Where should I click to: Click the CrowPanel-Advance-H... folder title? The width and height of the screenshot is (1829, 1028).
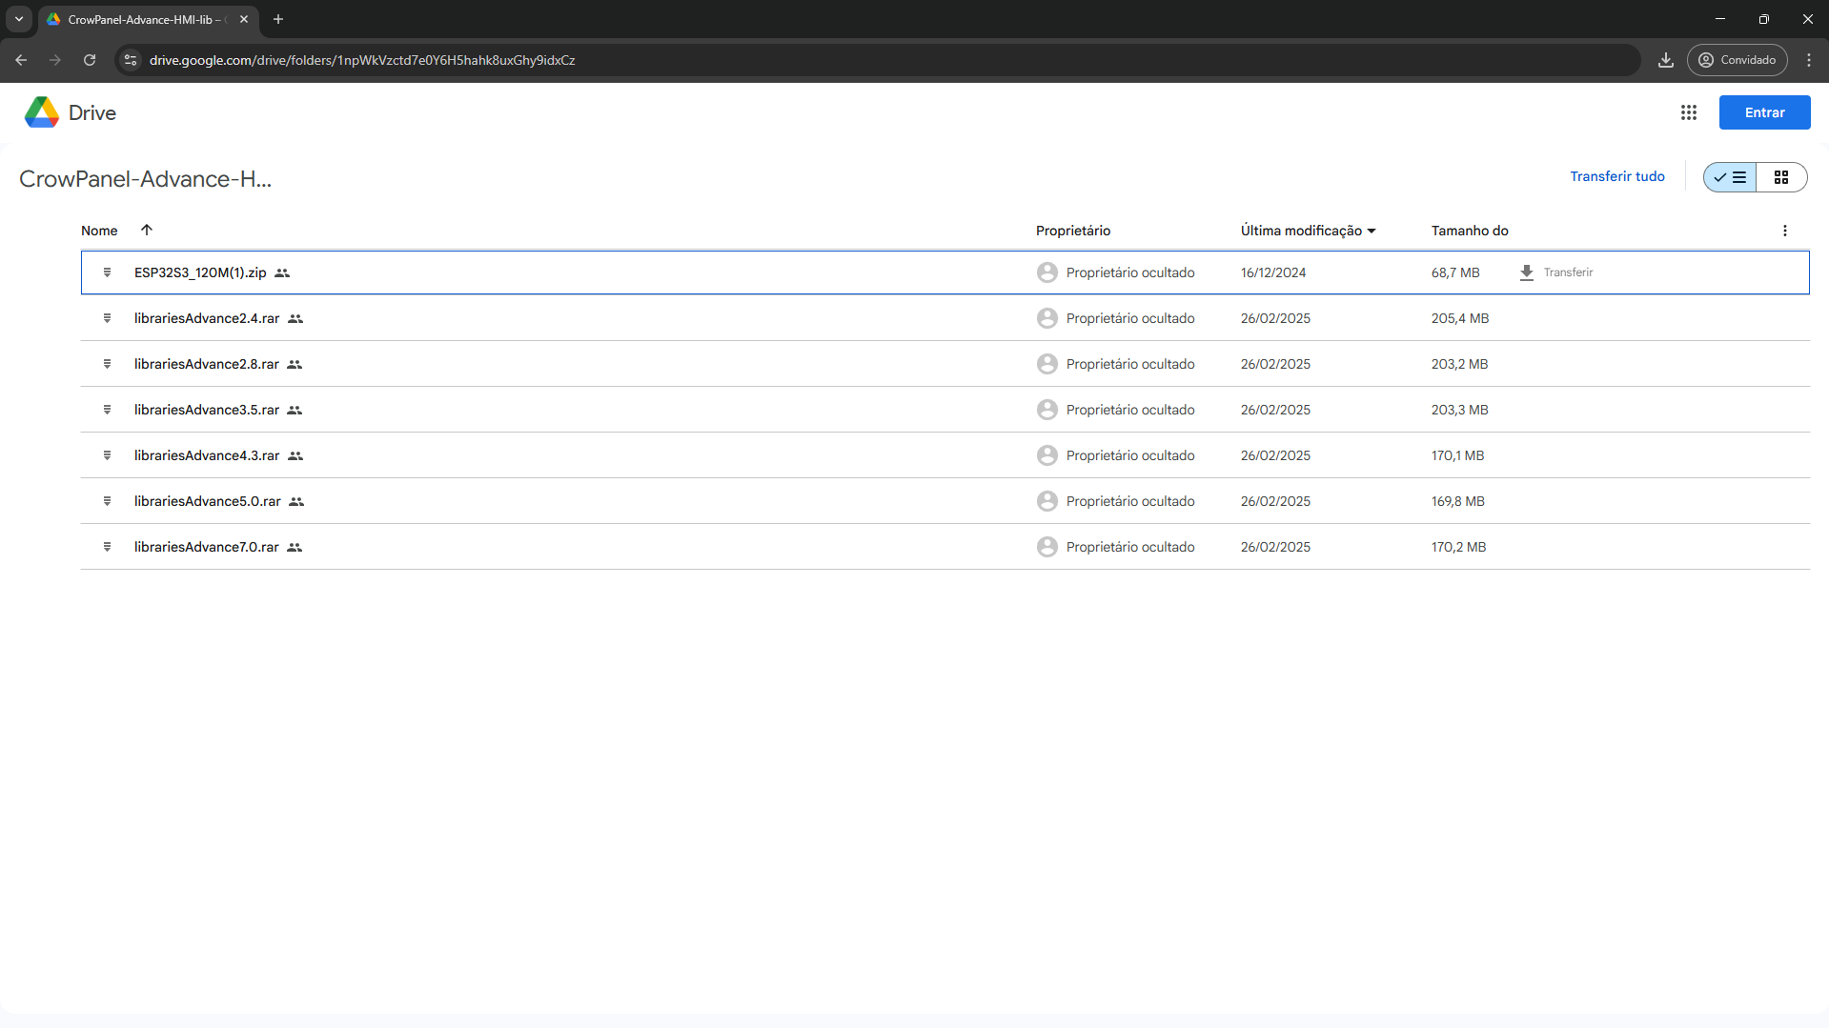(x=145, y=179)
